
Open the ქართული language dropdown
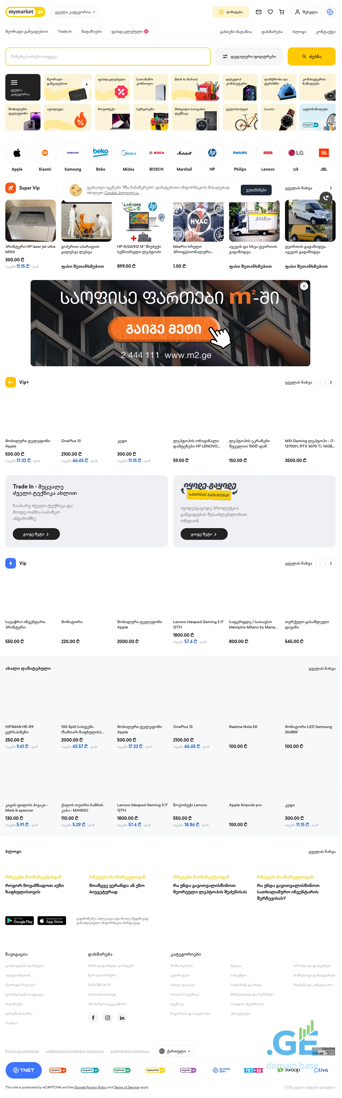click(175, 1051)
